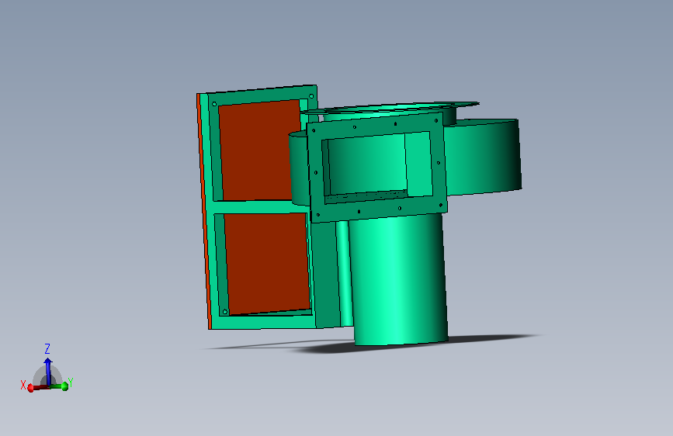Select the curved green duct on the right
Screen dimensions: 673x436
point(481,157)
